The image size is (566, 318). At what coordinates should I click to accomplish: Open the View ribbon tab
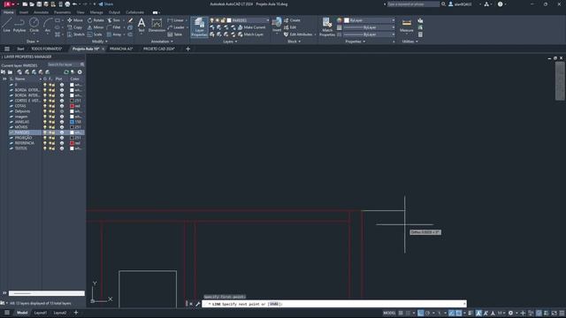click(80, 12)
